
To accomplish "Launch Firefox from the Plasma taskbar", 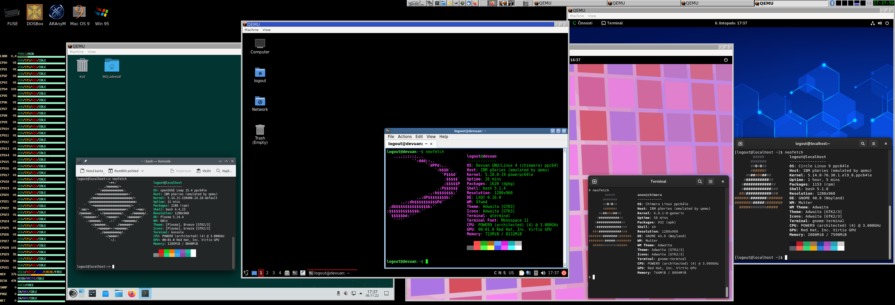I will (131, 294).
